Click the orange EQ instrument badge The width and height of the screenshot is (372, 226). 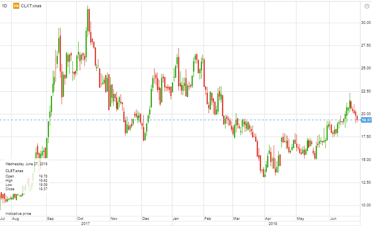pyautogui.click(x=16, y=6)
